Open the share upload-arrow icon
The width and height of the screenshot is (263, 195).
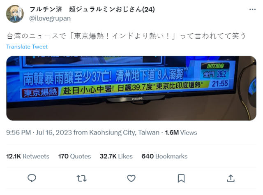click(x=231, y=179)
